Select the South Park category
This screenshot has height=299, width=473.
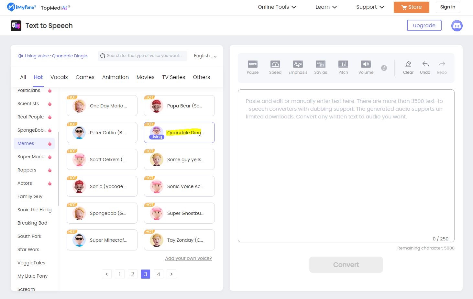coord(34,236)
